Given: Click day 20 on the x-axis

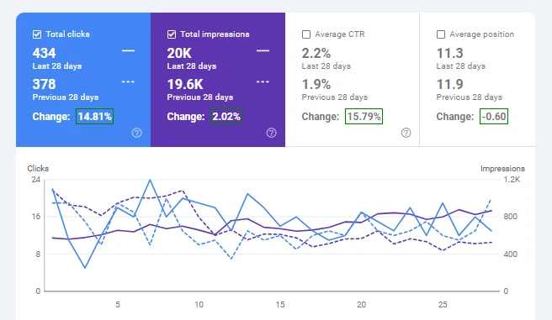Looking at the screenshot, I should coord(361,305).
